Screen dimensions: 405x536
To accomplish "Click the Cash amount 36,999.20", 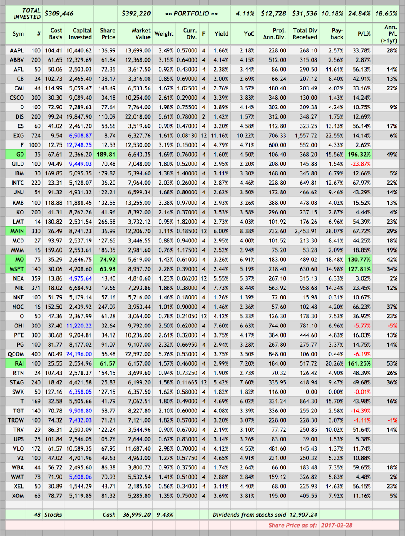I will click(136, 515).
